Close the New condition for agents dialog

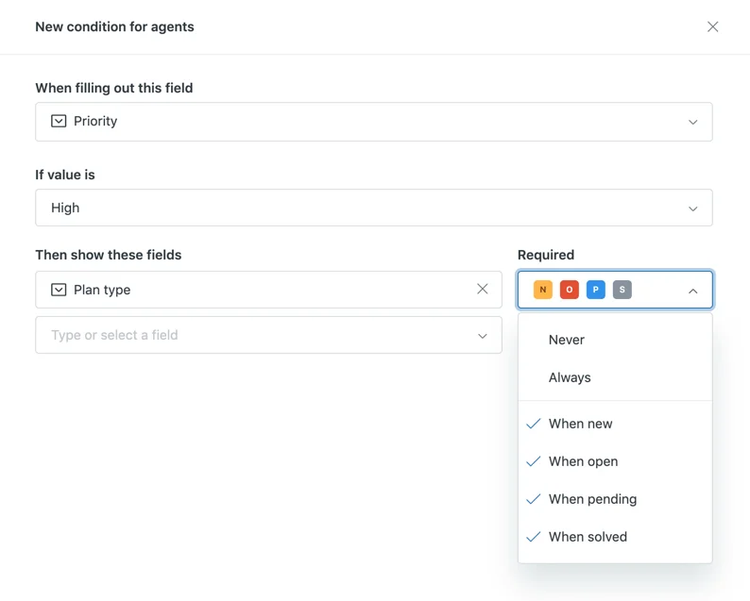click(x=713, y=26)
